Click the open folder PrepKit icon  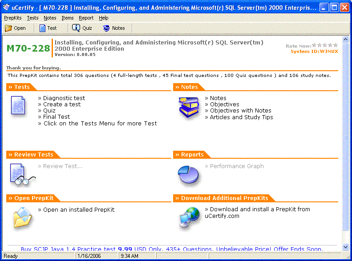(x=23, y=218)
